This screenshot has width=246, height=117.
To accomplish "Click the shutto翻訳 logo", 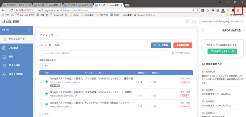I will coord(11,22).
